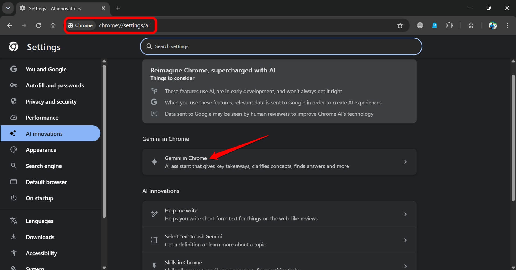Open a new tab with plus button
Screen dimensions: 516x270
coord(118,8)
